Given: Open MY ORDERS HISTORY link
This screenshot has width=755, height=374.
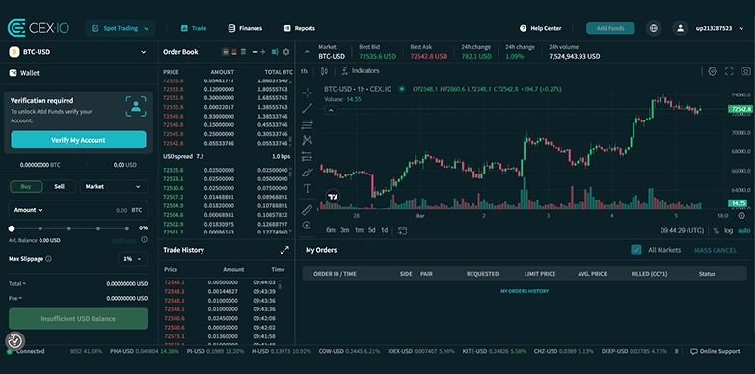Looking at the screenshot, I should (x=525, y=291).
